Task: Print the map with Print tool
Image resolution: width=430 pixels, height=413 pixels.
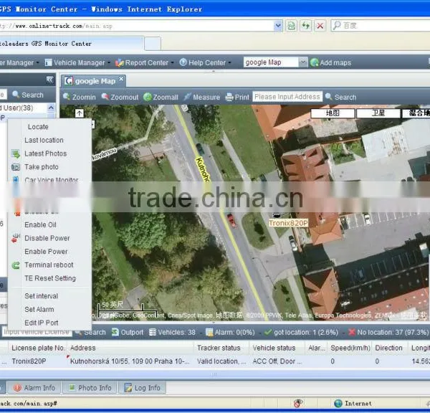Action: (x=237, y=97)
